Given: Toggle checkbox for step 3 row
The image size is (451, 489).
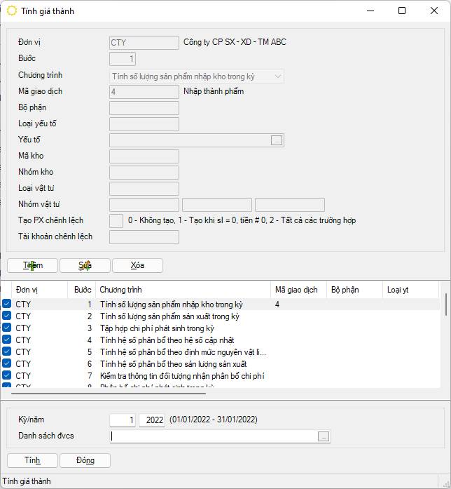Looking at the screenshot, I should click(x=7, y=328).
